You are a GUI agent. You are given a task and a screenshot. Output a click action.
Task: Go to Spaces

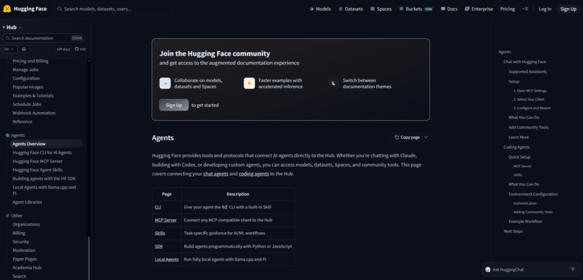[x=381, y=9]
